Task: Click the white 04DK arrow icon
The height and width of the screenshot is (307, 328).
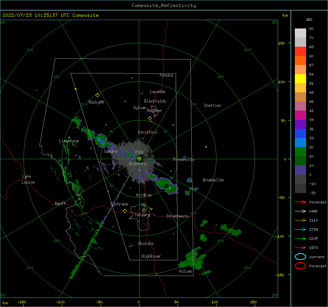Action: (x=300, y=211)
